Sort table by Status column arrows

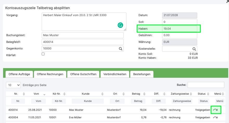point(207,94)
